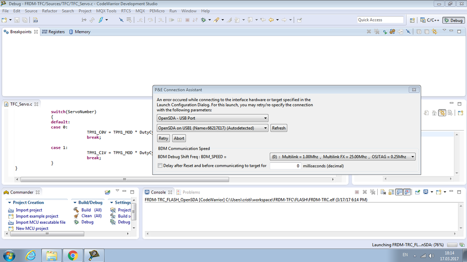Image resolution: width=467 pixels, height=262 pixels.
Task: Toggle the highlighted outline panel toolbar icon
Action: (442, 113)
